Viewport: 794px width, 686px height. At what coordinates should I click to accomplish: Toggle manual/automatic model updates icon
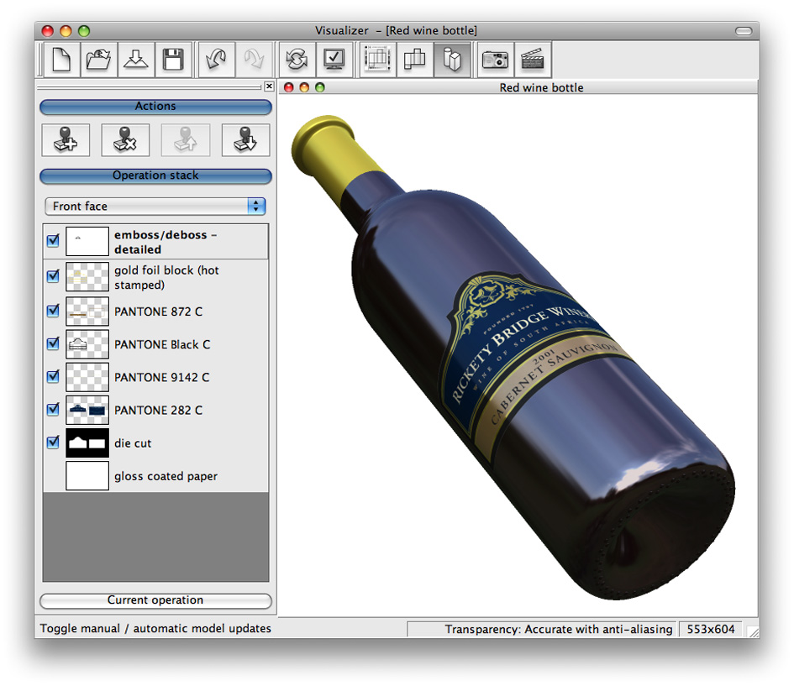pos(297,60)
